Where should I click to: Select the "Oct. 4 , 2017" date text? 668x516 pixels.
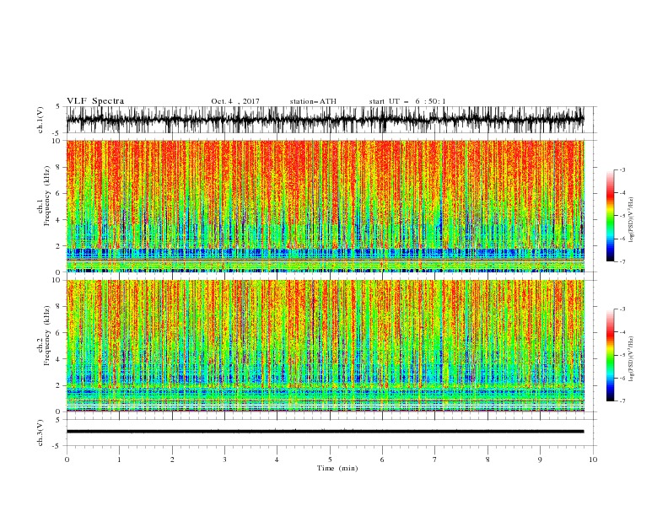(235, 101)
